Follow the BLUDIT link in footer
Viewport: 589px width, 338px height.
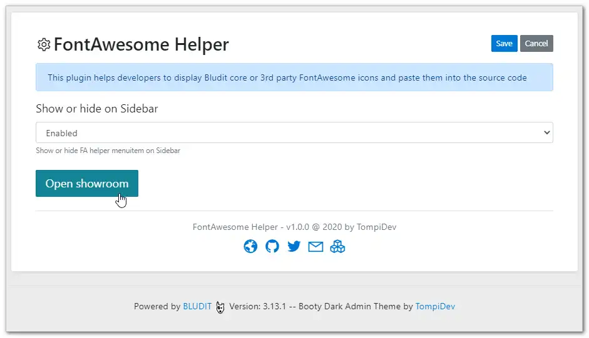pyautogui.click(x=197, y=307)
